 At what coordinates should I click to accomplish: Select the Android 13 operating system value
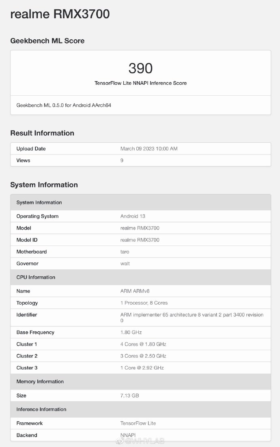click(x=133, y=216)
